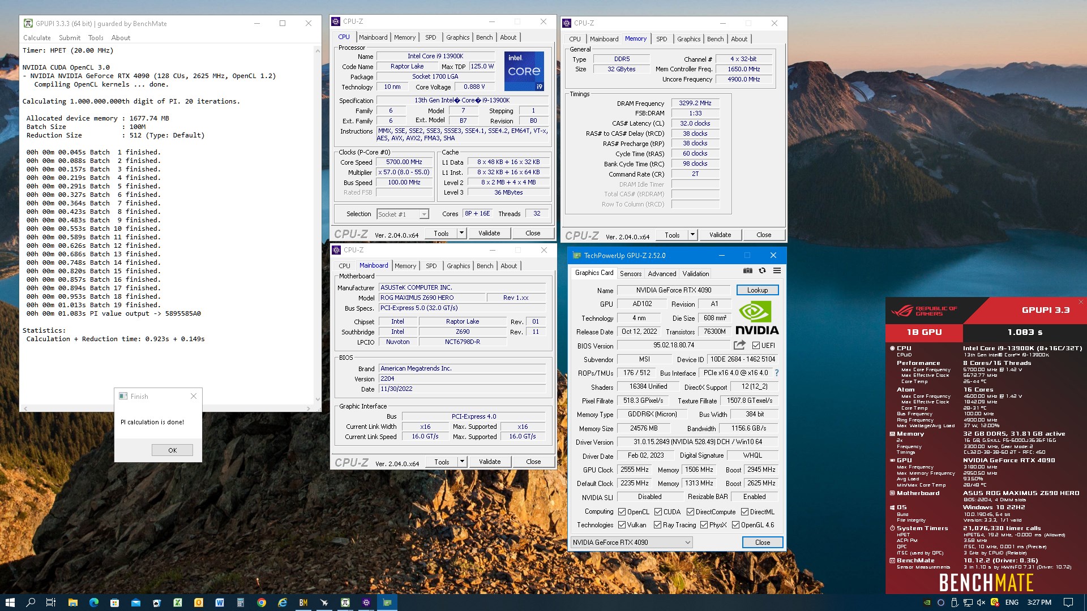Image resolution: width=1087 pixels, height=611 pixels.
Task: Expand Tools arrow in CPU-Z Memory window
Action: [x=692, y=234]
